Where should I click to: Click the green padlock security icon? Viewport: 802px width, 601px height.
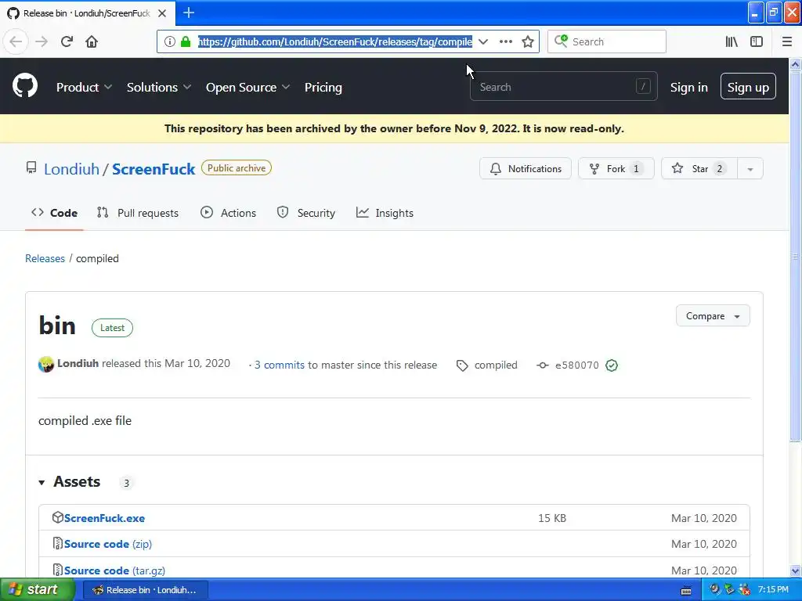pyautogui.click(x=186, y=41)
